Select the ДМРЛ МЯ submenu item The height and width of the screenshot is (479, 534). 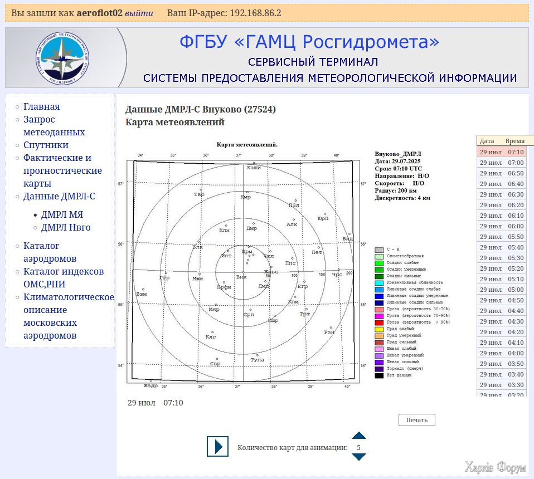coord(62,214)
